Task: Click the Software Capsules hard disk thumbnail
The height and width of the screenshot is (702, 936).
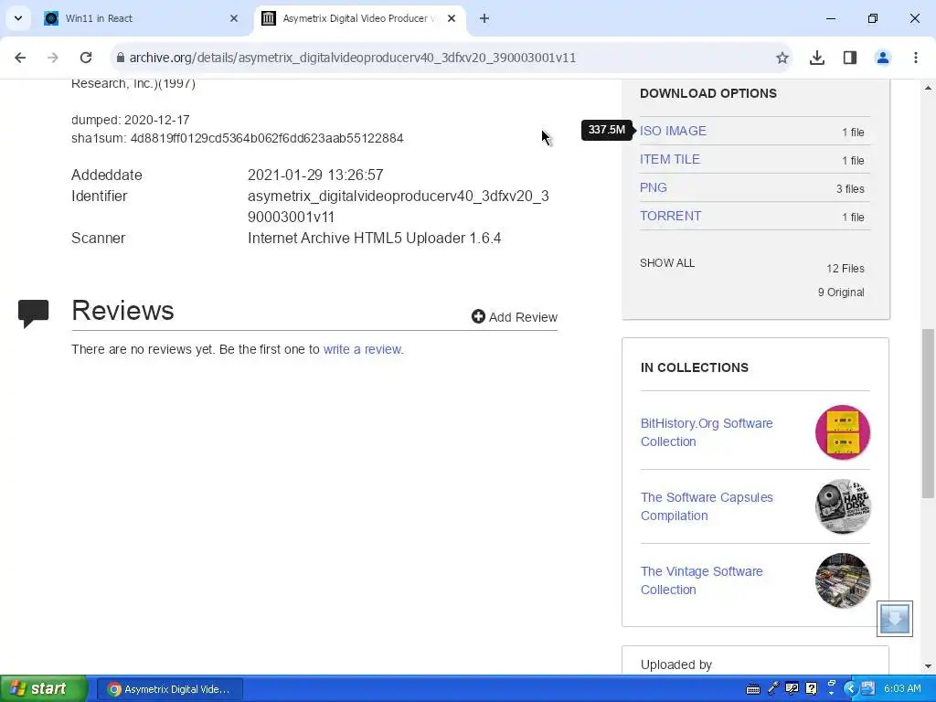Action: [x=843, y=506]
